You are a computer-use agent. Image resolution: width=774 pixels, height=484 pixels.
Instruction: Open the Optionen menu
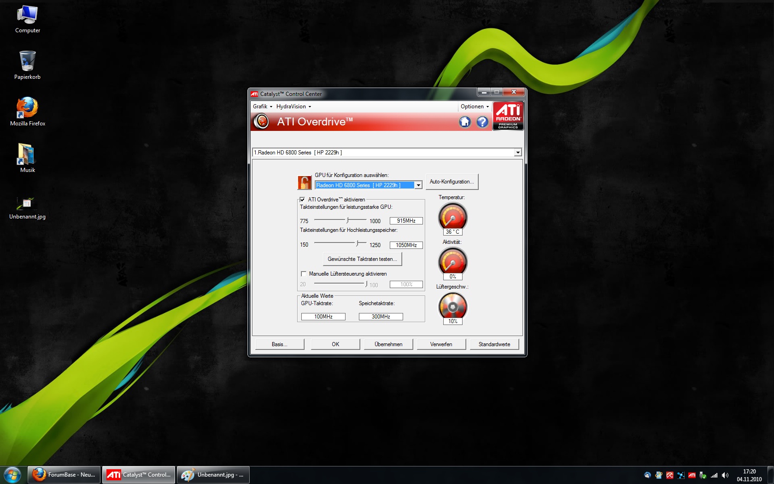point(475,106)
